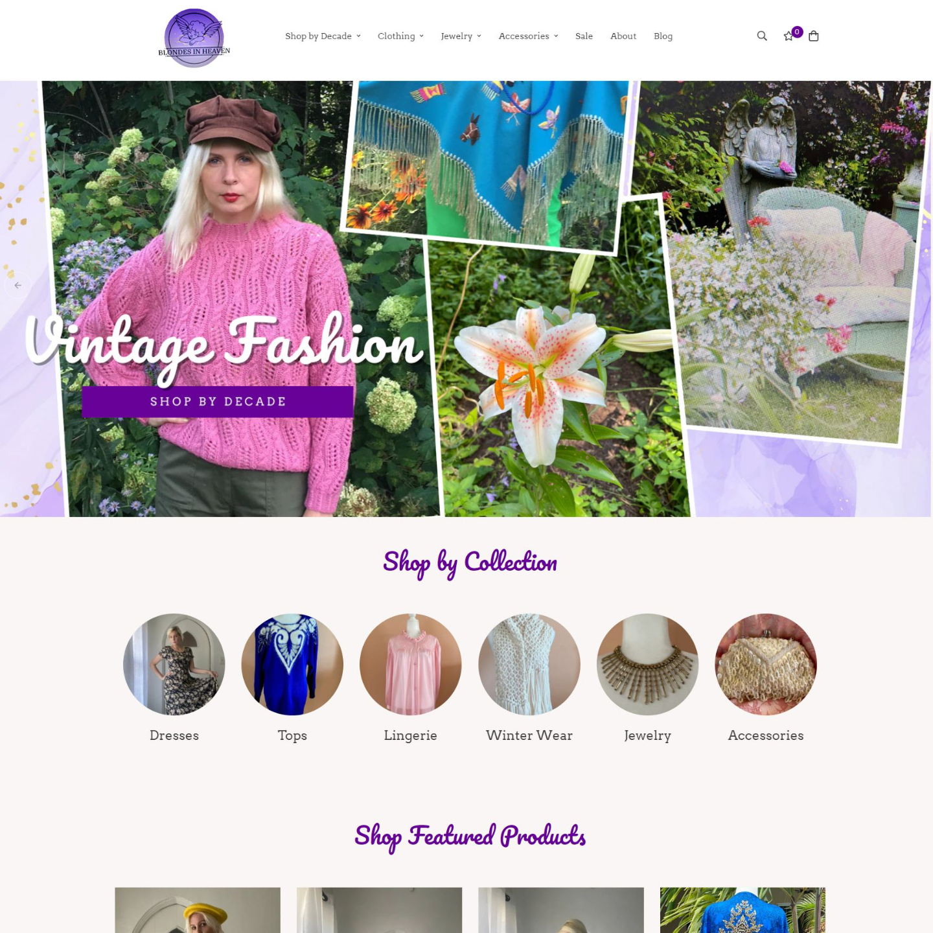Open the wishlist star icon
The image size is (933, 933).
pos(789,36)
